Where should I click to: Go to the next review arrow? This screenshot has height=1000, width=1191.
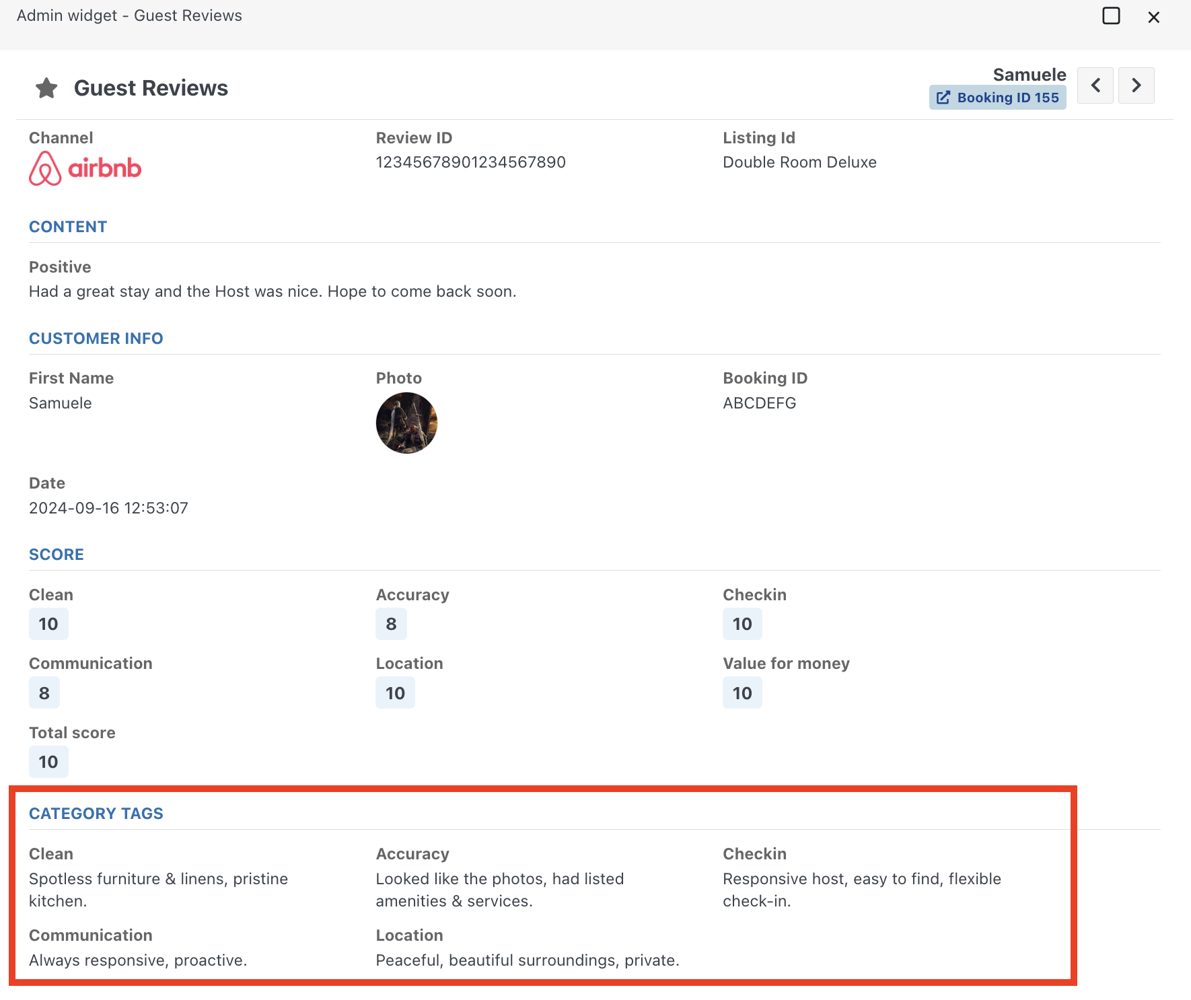tap(1136, 85)
